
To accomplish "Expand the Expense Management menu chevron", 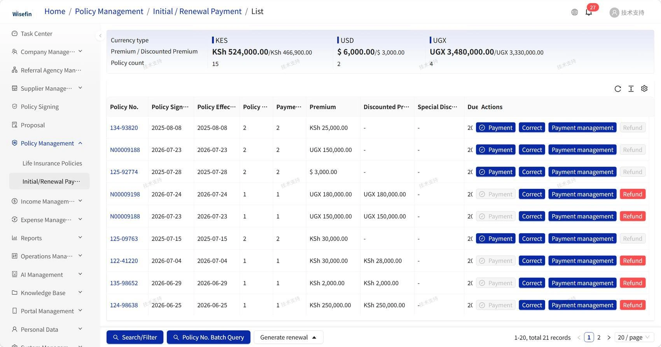I will 80,219.
